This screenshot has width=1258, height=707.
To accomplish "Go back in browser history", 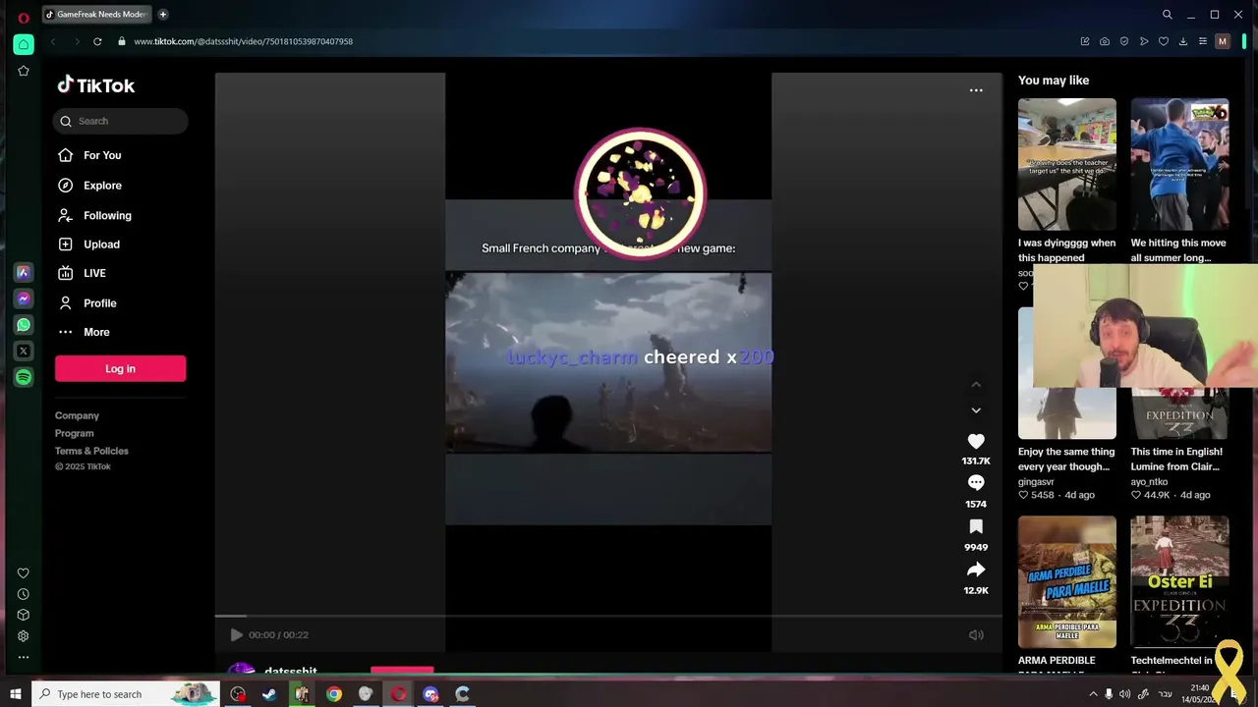I will [x=53, y=41].
